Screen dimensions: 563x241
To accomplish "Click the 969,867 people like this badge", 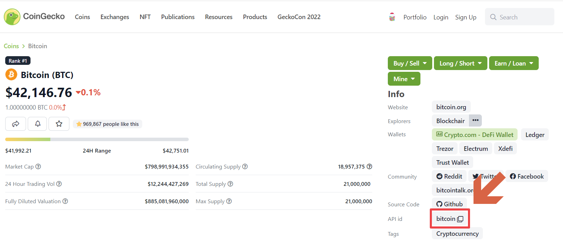I will (108, 124).
